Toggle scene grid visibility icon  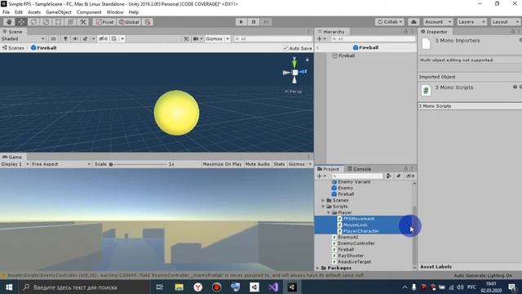tap(114, 38)
